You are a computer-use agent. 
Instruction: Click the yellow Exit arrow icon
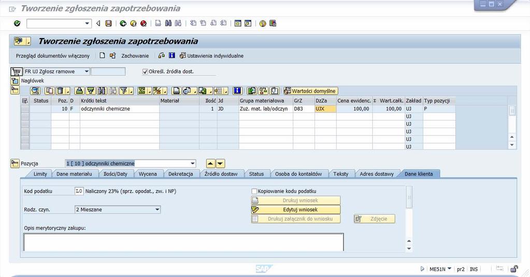tap(133, 23)
